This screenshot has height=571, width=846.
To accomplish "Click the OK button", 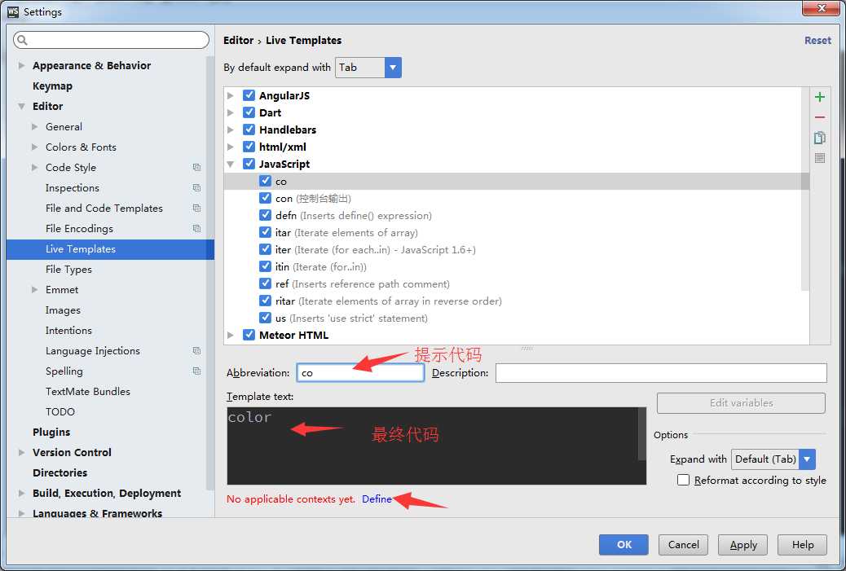I will click(x=623, y=545).
